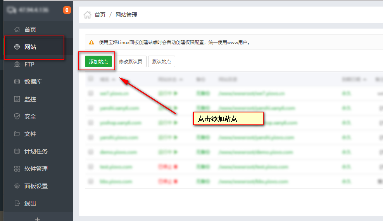Open the database icon beside 数据库
The height and width of the screenshot is (221, 383).
point(17,82)
